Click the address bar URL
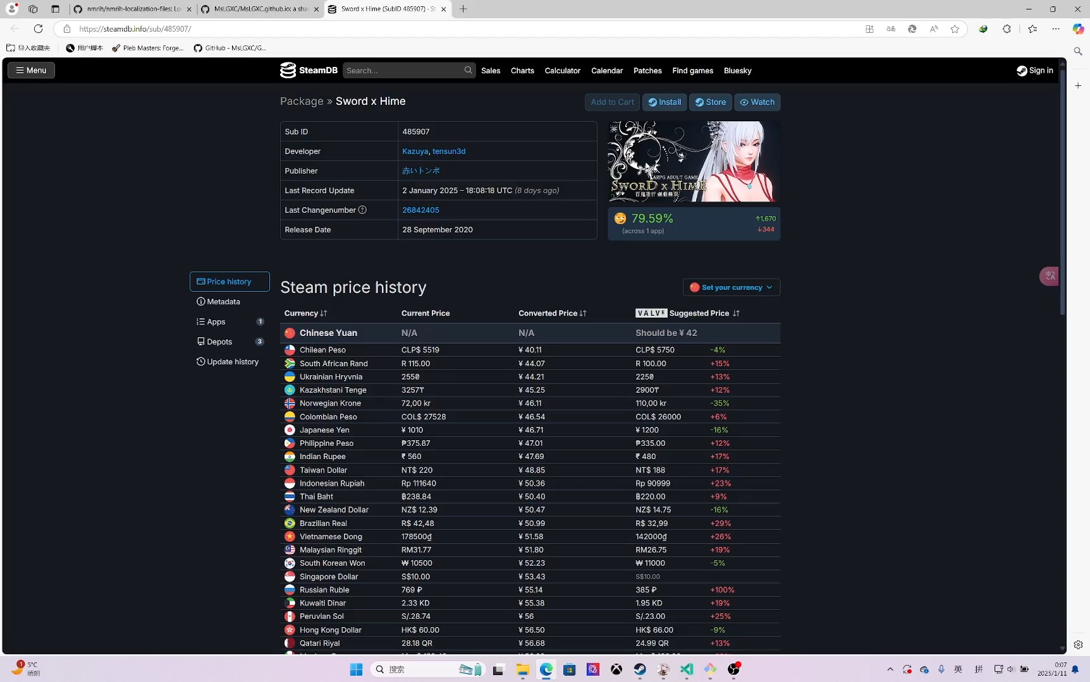Image resolution: width=1090 pixels, height=682 pixels. click(x=135, y=29)
